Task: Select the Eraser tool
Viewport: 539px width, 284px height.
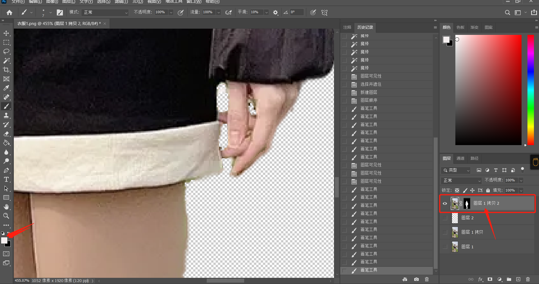Action: (6, 134)
